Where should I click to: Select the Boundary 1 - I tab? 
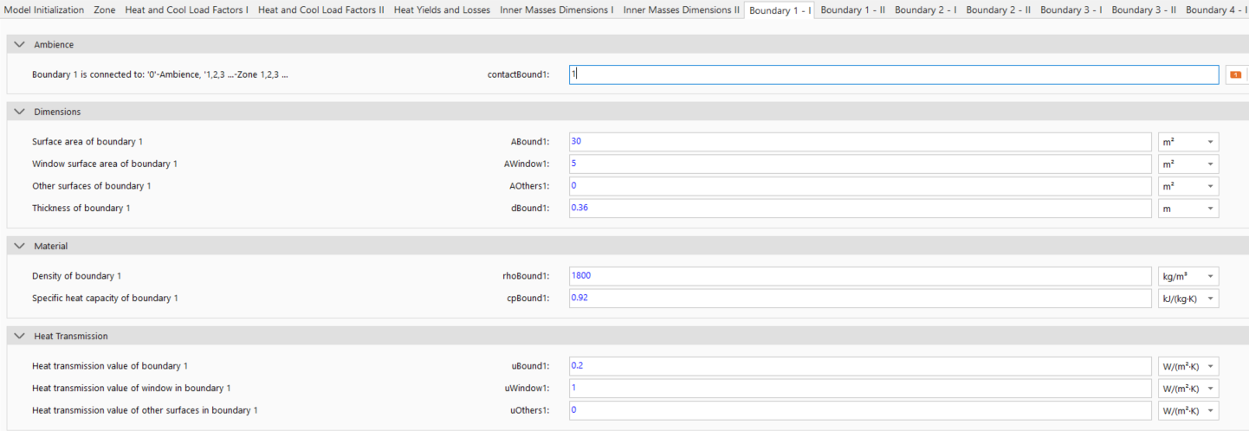[x=780, y=10]
